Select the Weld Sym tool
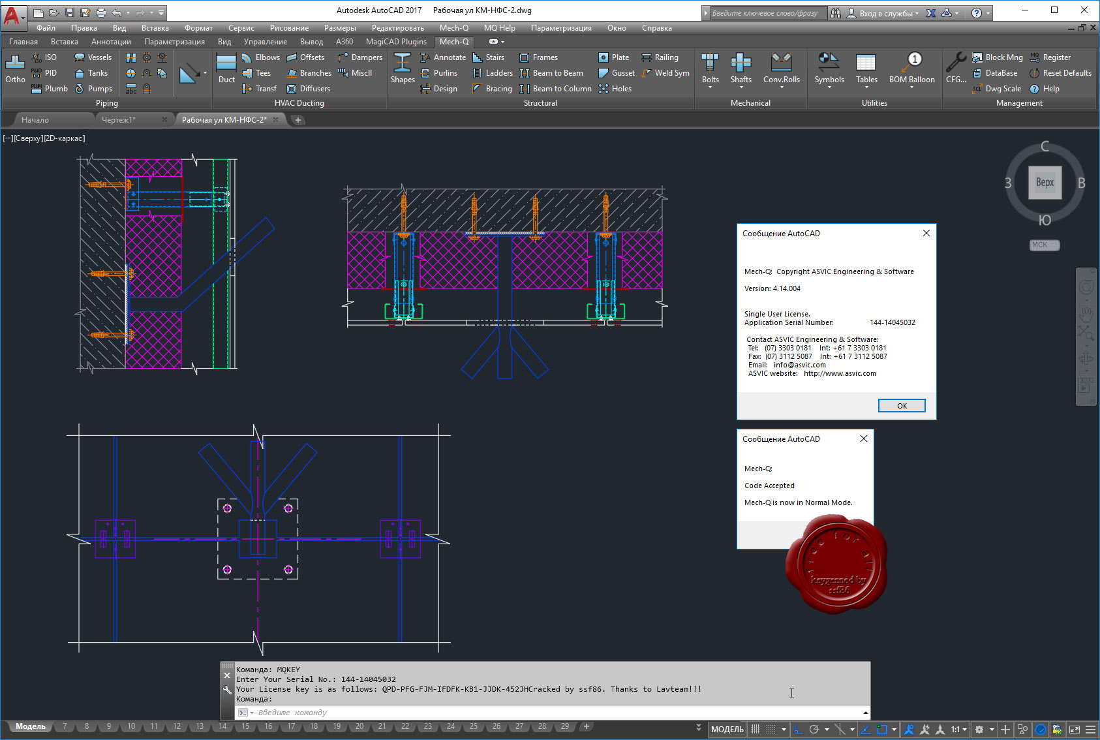 pos(665,73)
